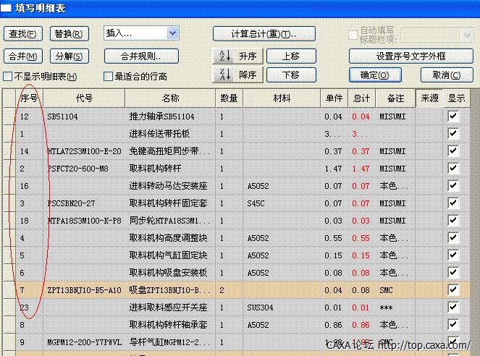Viewport: 480px width, 356px height.
Task: Select the highlighted row 7 ZPT13BNJ10-B5-A10 cell
Action: click(84, 289)
